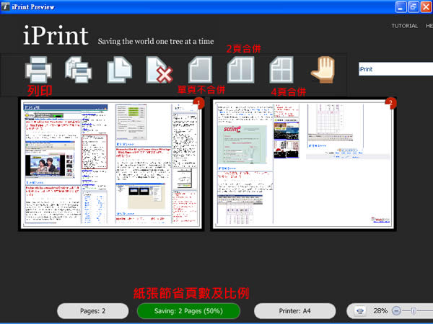
Task: Click the Printer: A4 button
Action: 294,310
